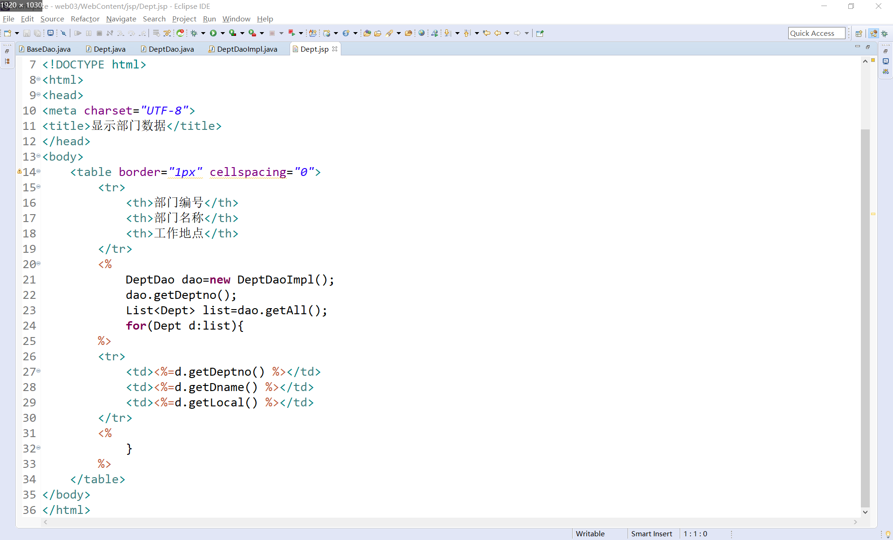893x540 pixels.
Task: Click the Quick Access search field
Action: (x=817, y=33)
